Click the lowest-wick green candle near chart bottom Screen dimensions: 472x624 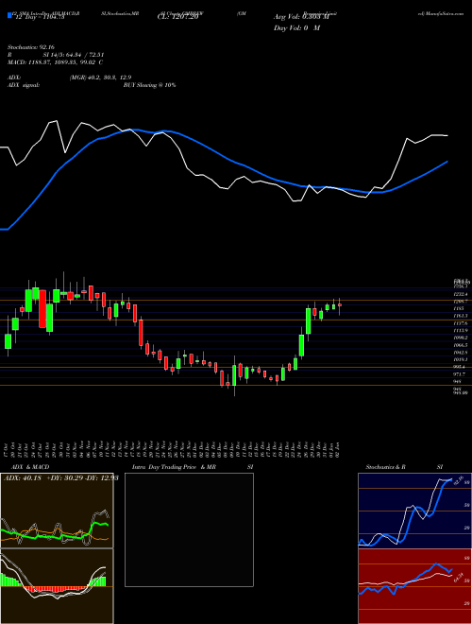point(234,375)
